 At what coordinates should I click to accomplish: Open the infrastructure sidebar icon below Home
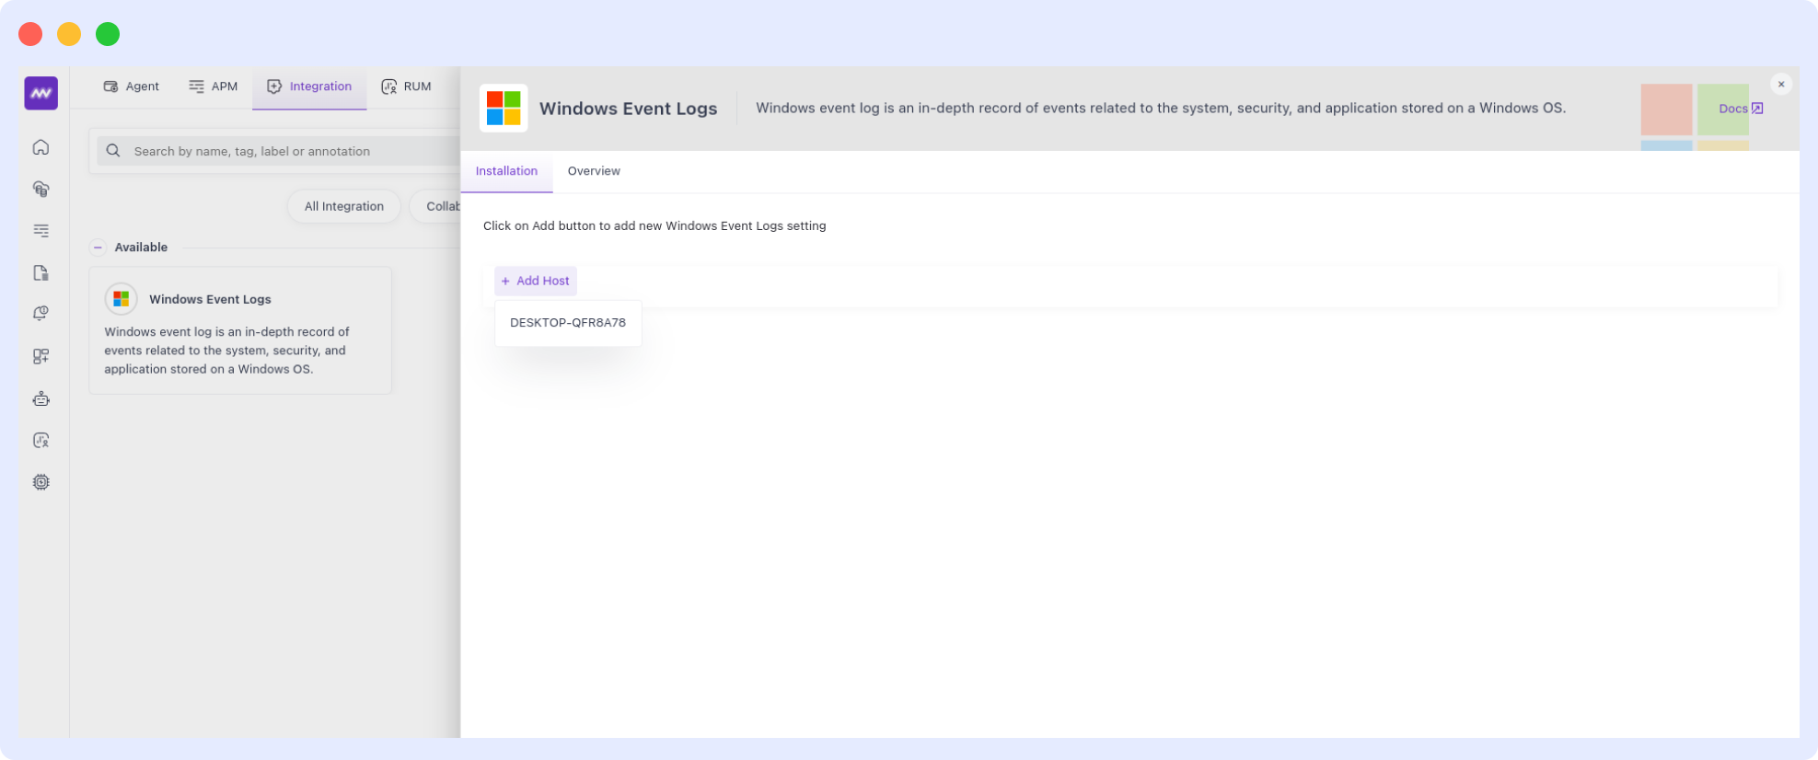pyautogui.click(x=41, y=189)
